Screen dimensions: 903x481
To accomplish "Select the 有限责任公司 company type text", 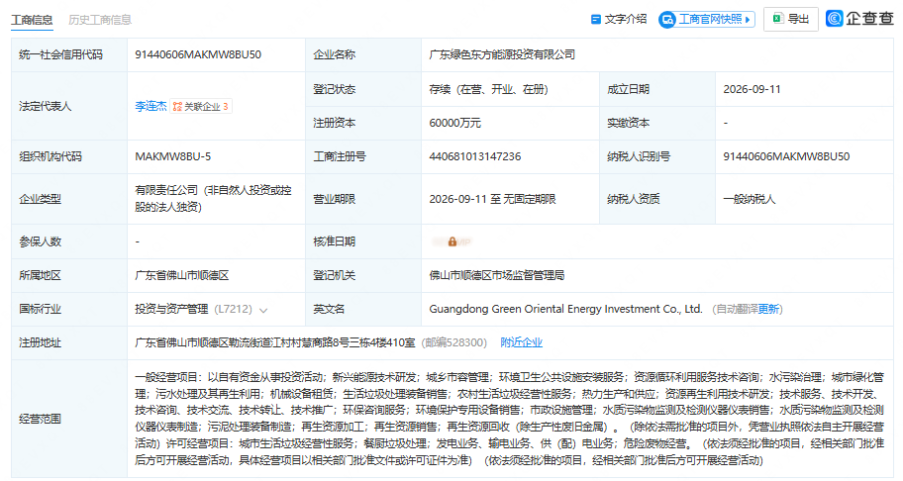I will click(x=213, y=199).
